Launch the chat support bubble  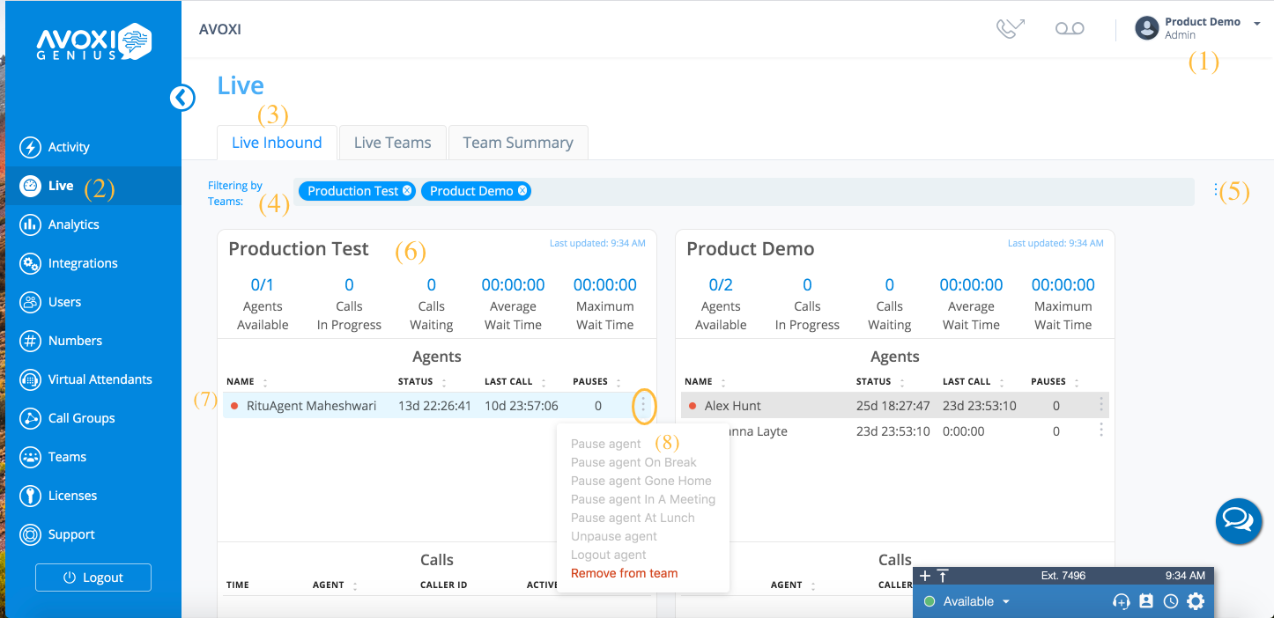click(1238, 521)
